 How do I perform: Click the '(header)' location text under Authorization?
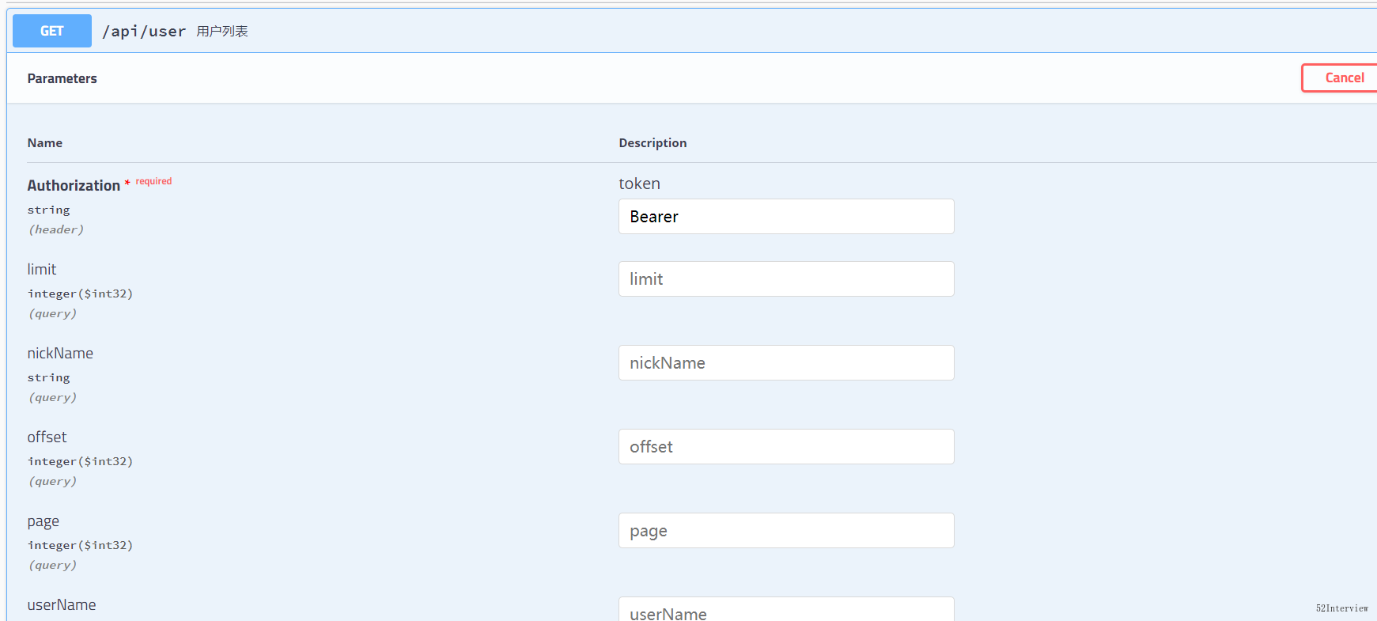(x=56, y=229)
